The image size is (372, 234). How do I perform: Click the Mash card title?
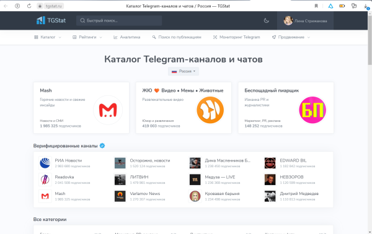46,90
